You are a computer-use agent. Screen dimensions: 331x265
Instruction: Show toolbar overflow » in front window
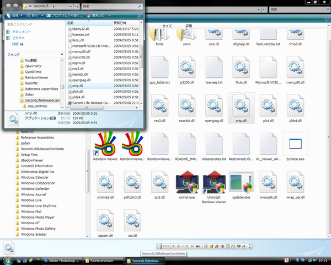[110, 15]
